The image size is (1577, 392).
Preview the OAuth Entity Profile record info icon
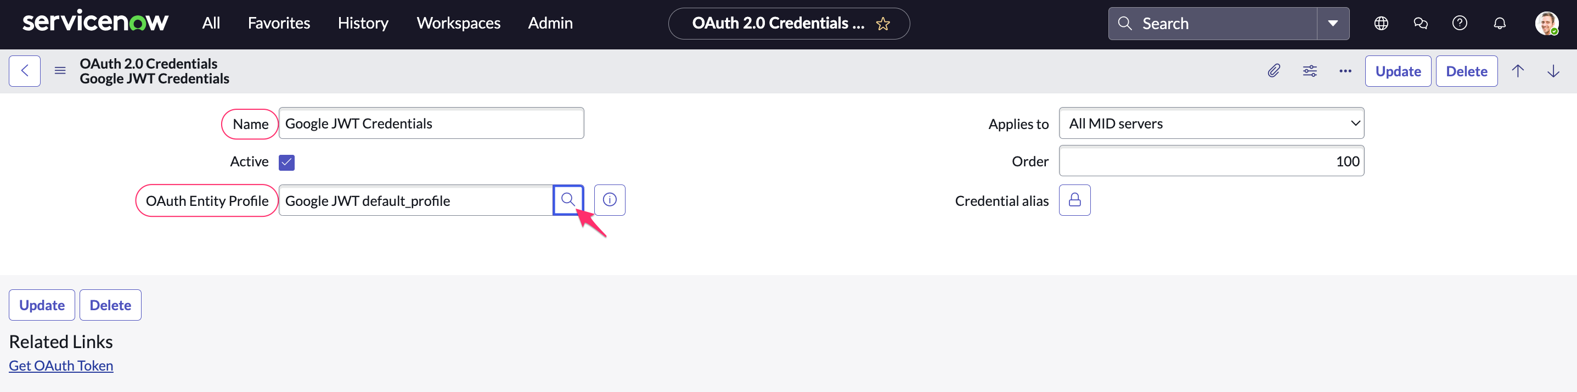(610, 200)
